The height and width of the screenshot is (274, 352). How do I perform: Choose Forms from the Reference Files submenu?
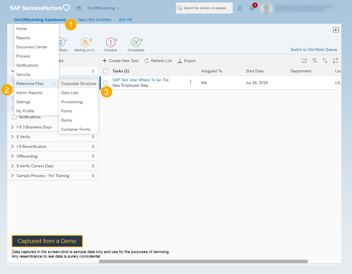tap(79, 111)
